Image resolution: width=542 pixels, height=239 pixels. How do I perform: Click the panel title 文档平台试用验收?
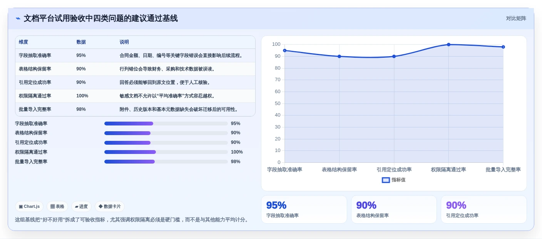101,18
